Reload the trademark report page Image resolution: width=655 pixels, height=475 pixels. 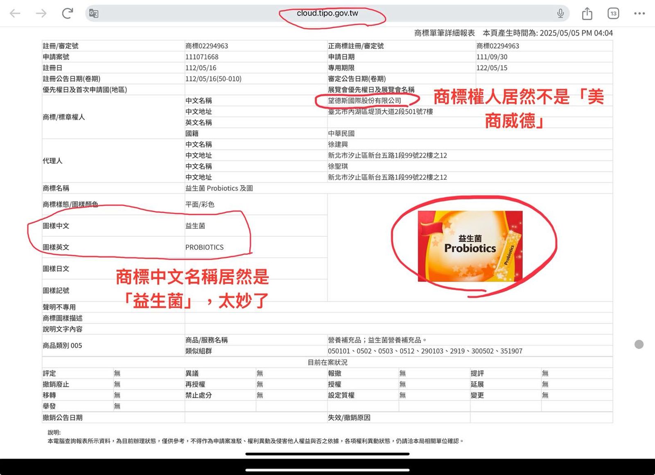67,14
